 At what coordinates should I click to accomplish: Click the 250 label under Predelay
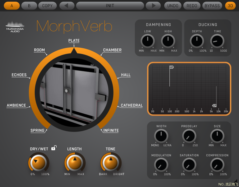coord(195,145)
